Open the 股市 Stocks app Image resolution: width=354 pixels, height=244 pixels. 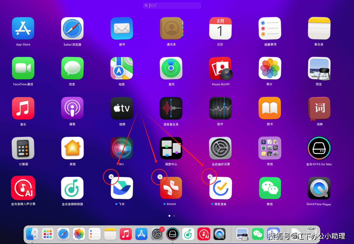pos(220,108)
